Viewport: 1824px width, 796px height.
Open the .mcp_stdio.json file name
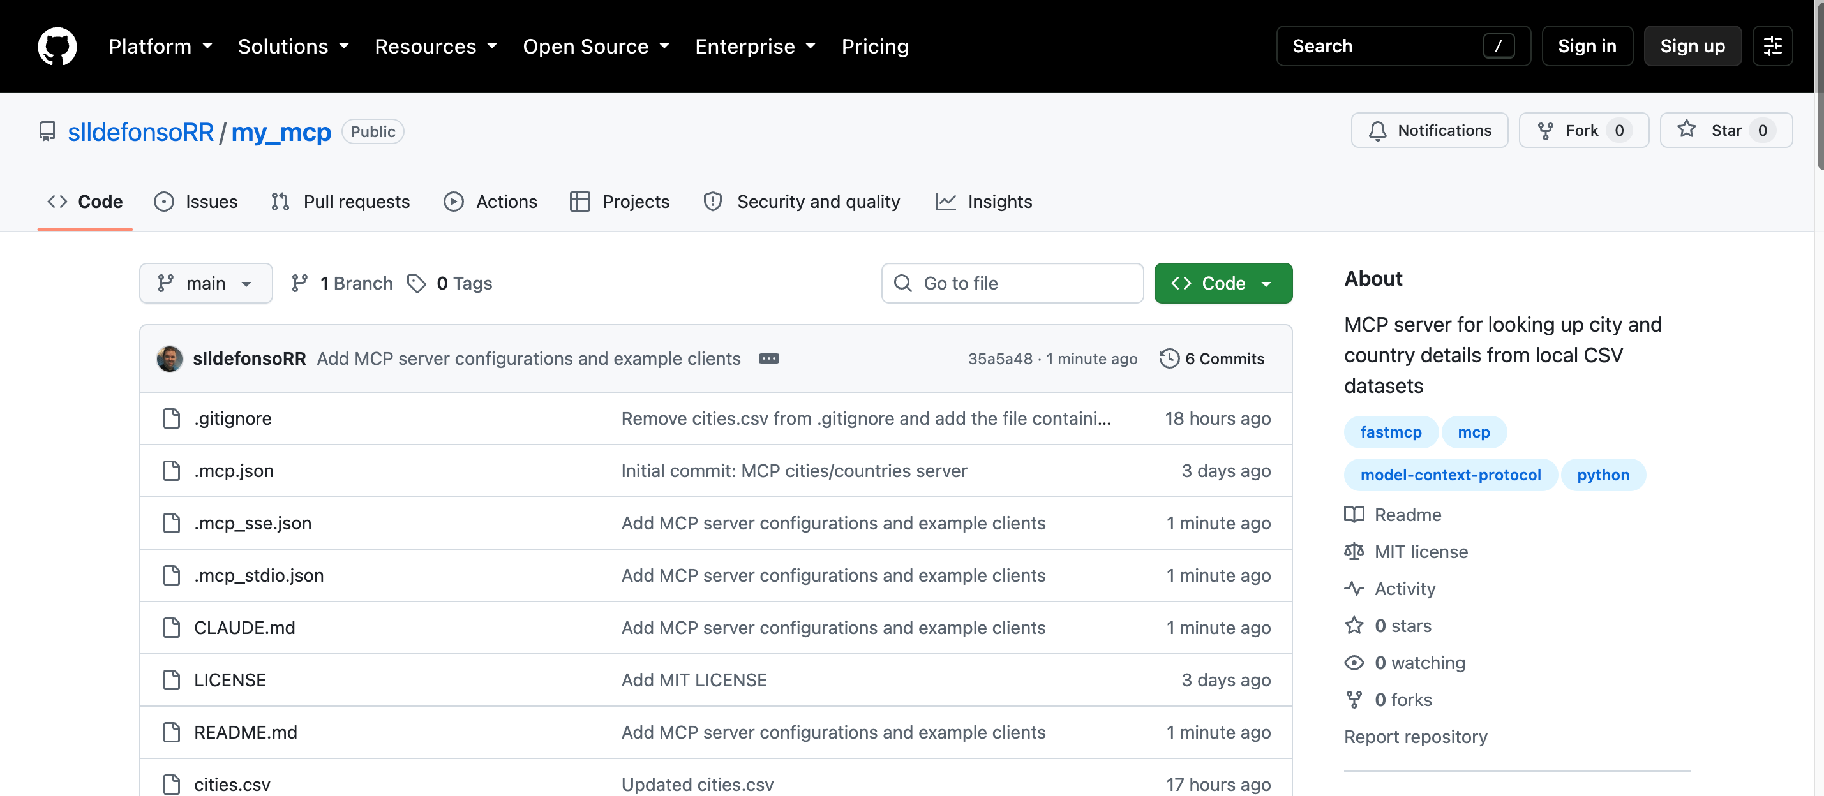click(258, 576)
